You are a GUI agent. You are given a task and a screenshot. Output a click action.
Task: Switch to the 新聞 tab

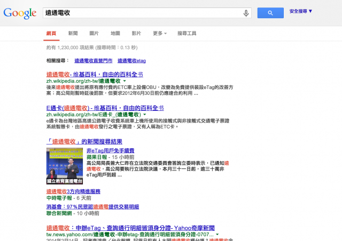pyautogui.click(x=73, y=33)
